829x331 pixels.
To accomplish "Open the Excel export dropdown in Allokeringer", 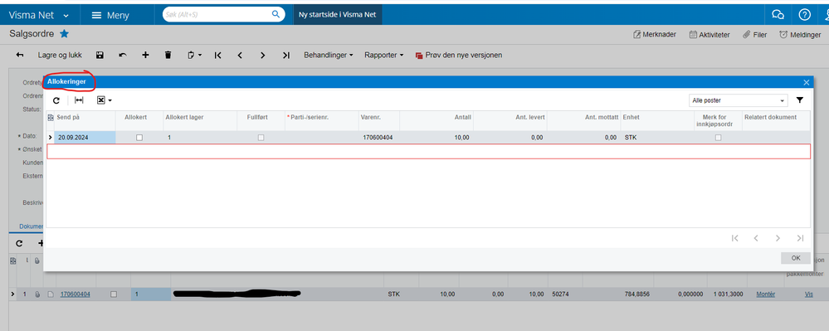I will (x=105, y=100).
